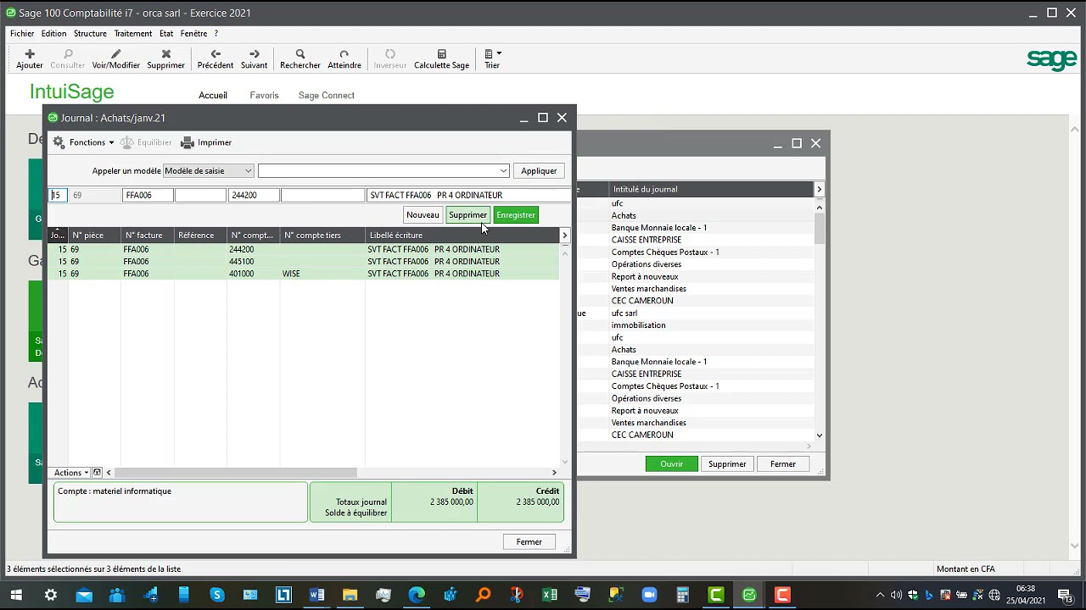Select the immobilisation journal entry

coord(638,325)
